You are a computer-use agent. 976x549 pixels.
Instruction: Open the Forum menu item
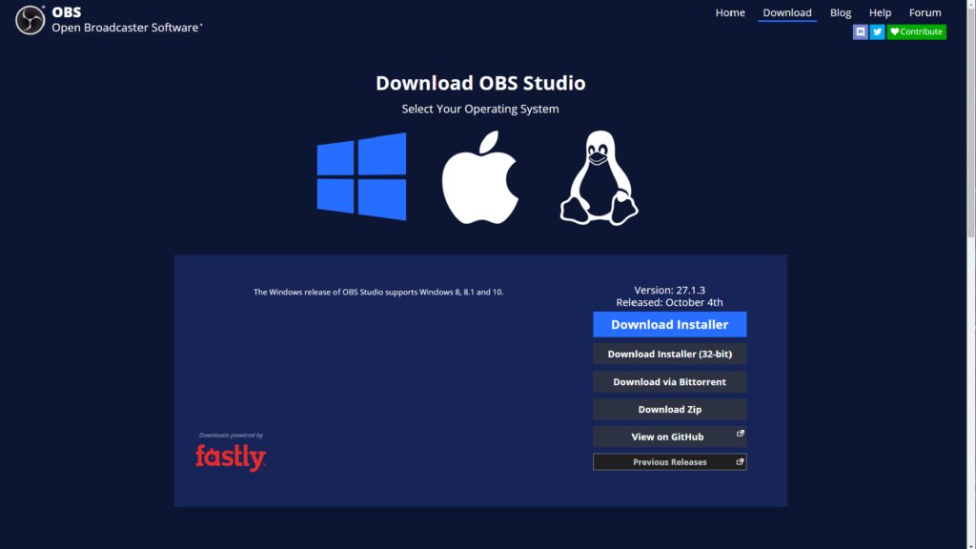(x=925, y=12)
